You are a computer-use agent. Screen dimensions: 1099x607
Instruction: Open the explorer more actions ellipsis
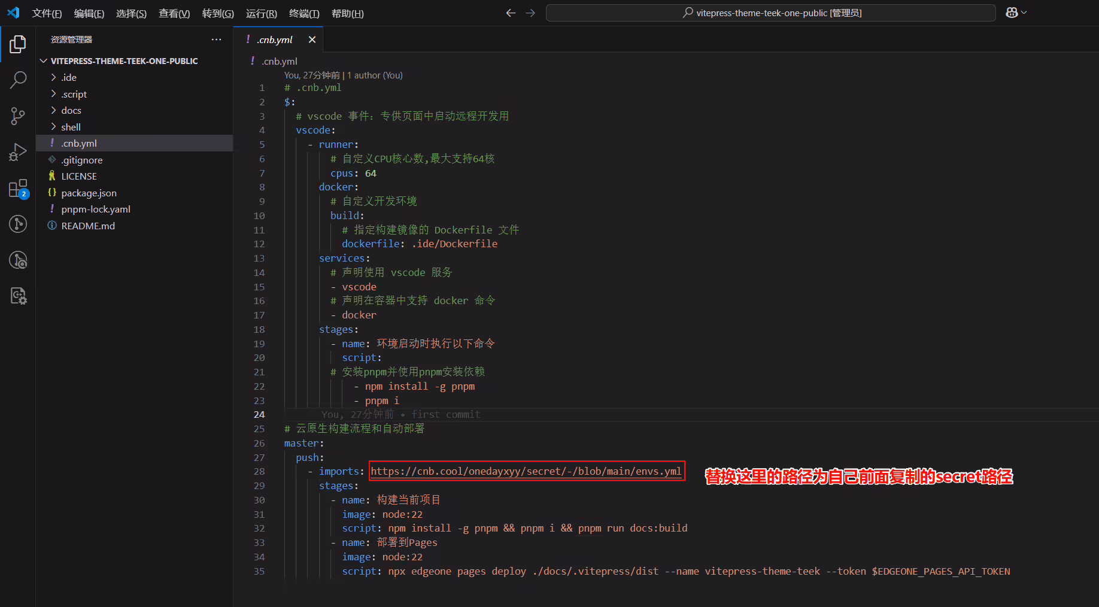216,40
